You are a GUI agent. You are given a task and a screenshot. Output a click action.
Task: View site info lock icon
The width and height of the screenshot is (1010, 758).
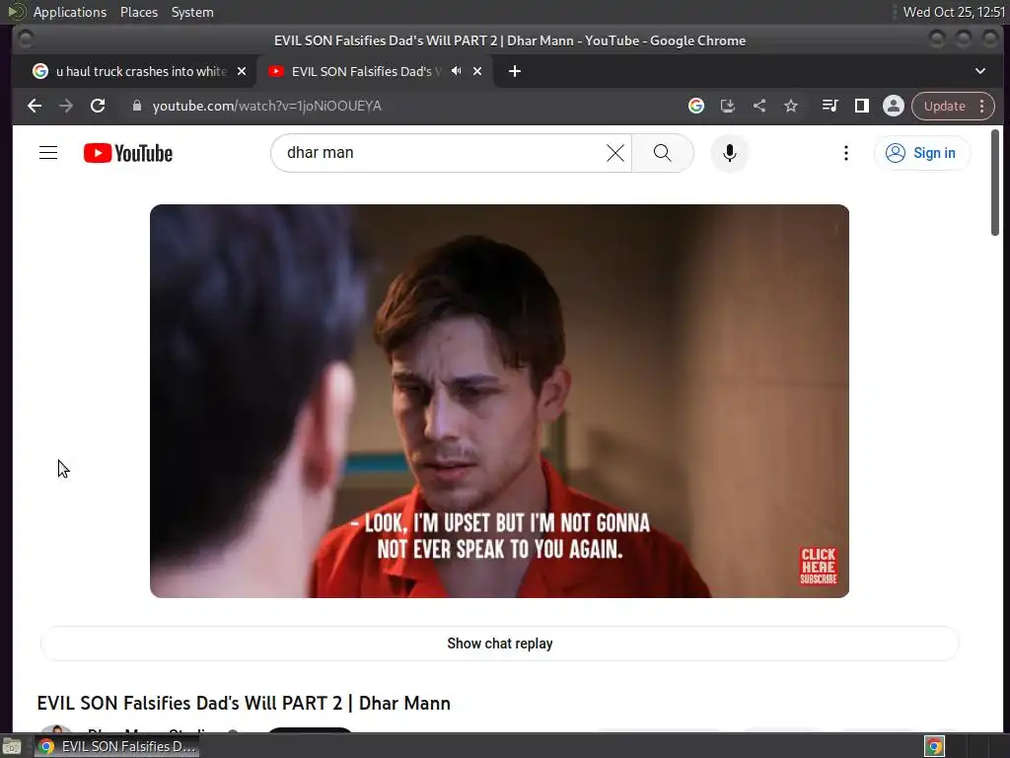[136, 106]
